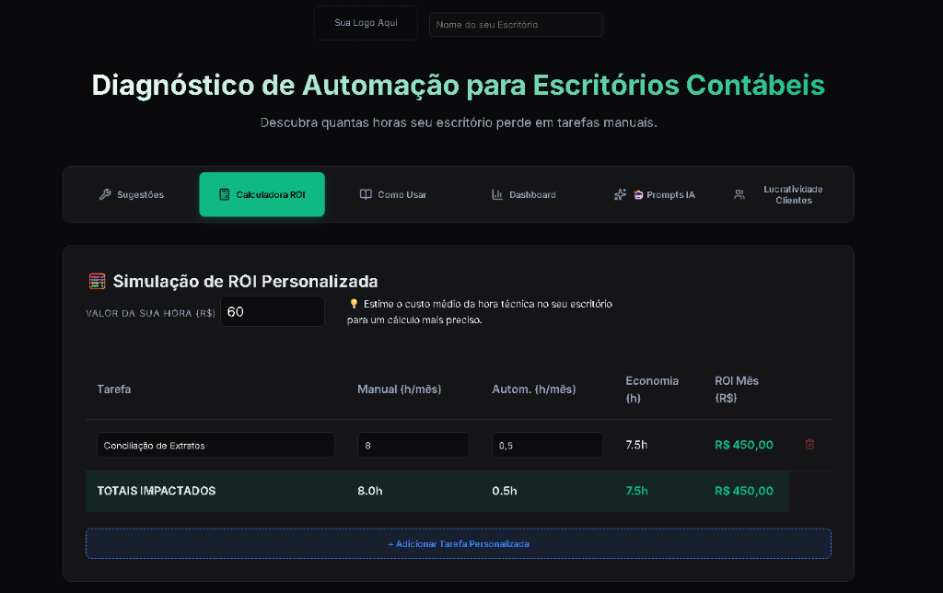Click the lightbulb icon in the tip text

(353, 305)
